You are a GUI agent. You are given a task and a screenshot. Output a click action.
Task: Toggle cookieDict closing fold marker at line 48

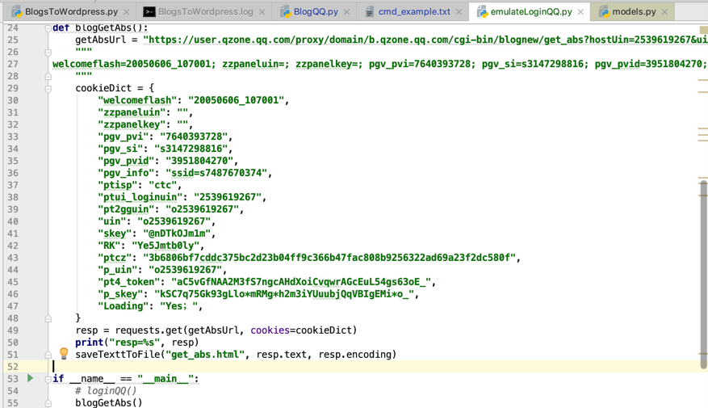[48, 318]
